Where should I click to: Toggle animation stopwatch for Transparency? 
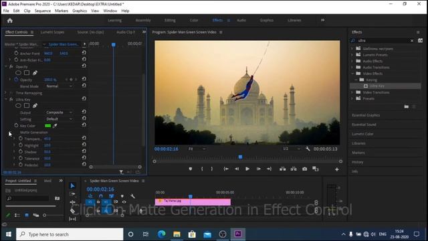21,139
